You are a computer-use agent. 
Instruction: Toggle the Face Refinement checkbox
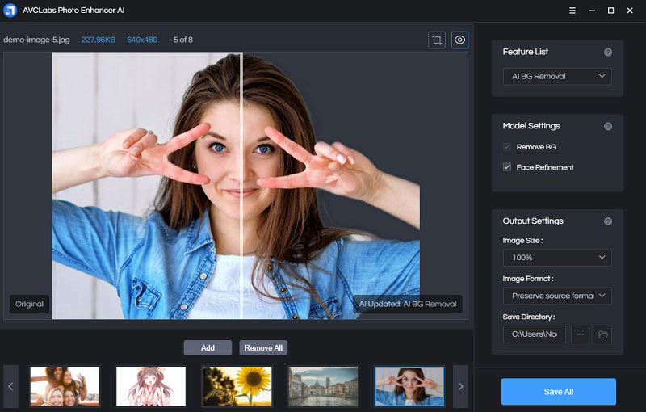(x=507, y=167)
